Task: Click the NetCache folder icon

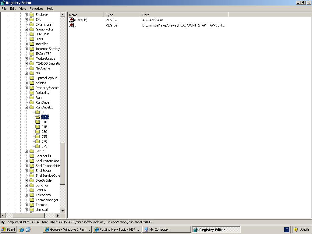Action: [x=32, y=68]
